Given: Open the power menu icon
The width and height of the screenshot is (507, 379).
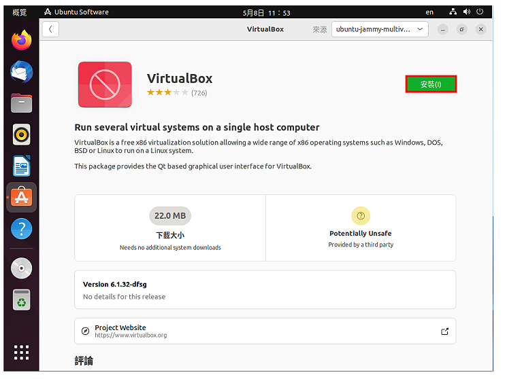Looking at the screenshot, I should coord(480,12).
